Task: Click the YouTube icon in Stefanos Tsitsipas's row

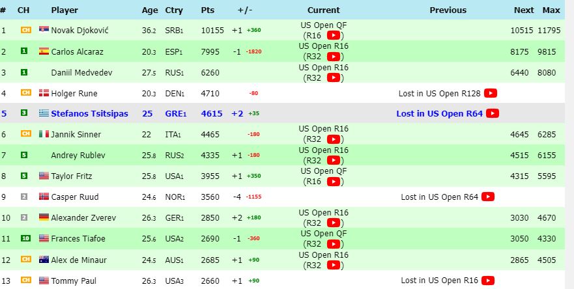Action: tap(493, 113)
